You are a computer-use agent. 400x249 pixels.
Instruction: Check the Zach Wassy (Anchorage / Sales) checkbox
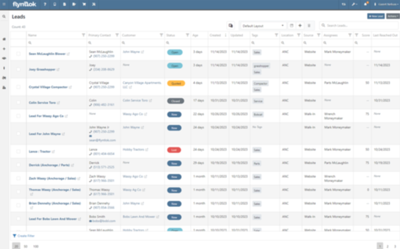(19, 178)
